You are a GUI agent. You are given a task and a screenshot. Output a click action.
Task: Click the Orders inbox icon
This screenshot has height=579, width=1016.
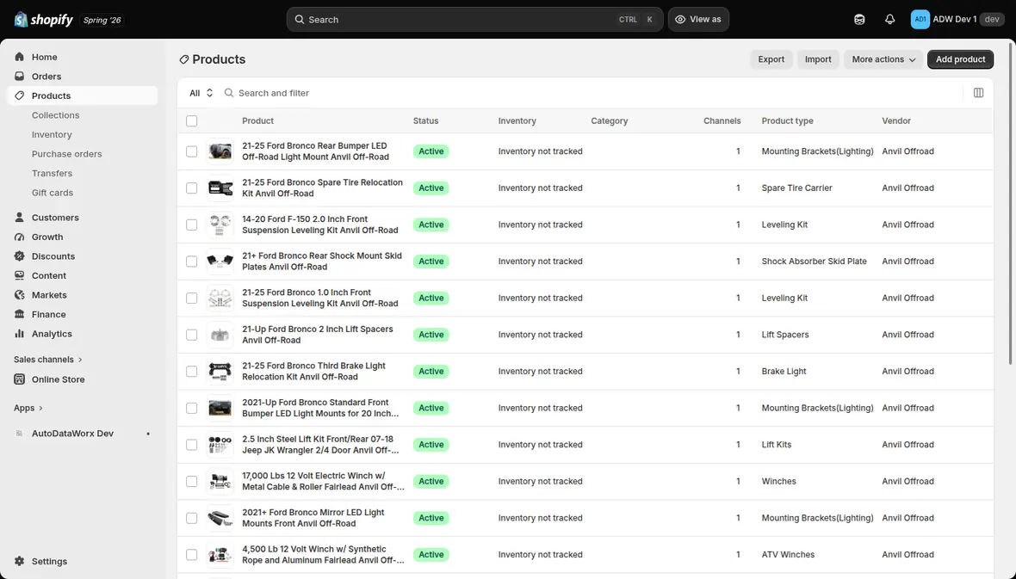20,77
